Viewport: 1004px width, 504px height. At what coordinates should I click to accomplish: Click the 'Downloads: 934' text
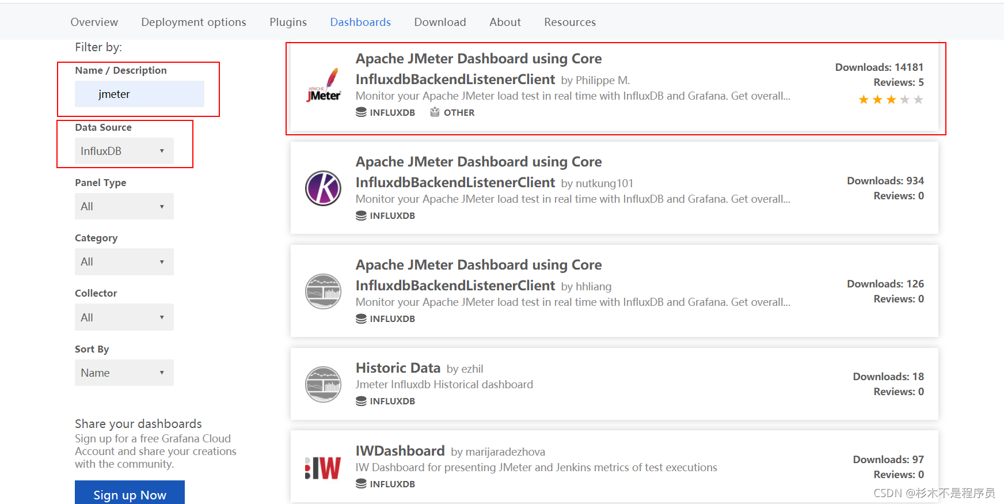pyautogui.click(x=885, y=181)
